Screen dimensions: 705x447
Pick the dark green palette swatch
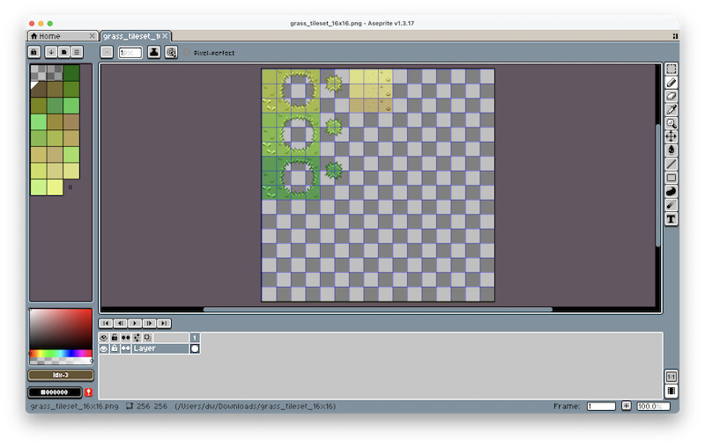[70, 72]
